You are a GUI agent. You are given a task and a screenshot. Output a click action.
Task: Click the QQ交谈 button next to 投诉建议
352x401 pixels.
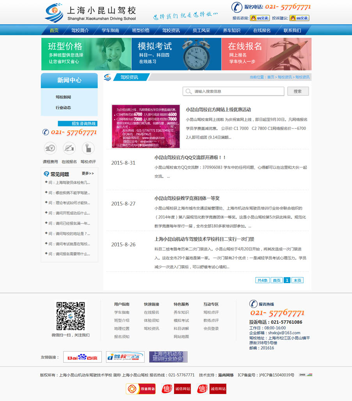(x=299, y=18)
